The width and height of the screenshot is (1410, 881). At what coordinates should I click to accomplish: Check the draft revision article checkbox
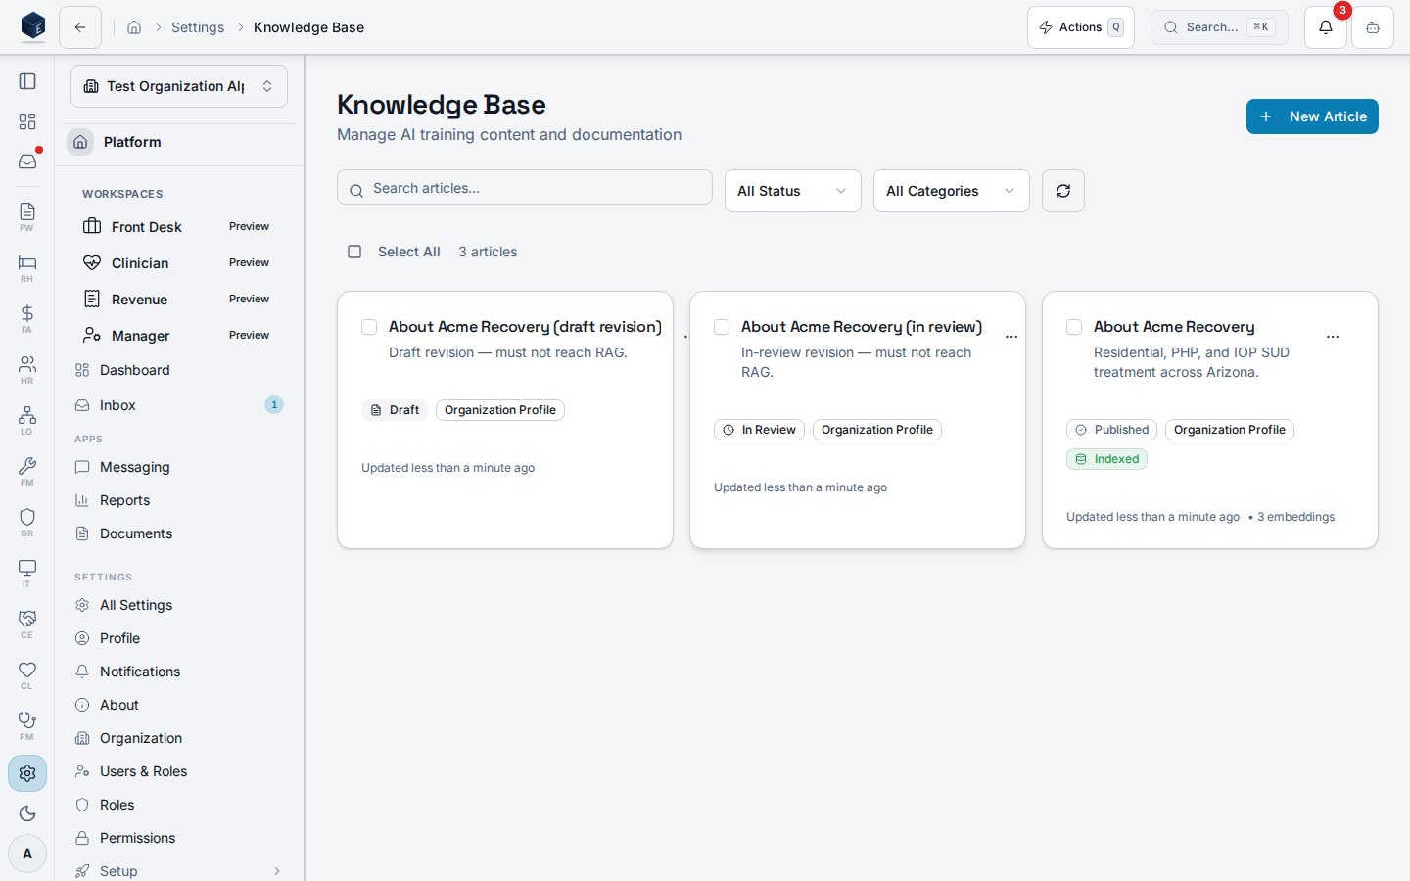point(369,327)
